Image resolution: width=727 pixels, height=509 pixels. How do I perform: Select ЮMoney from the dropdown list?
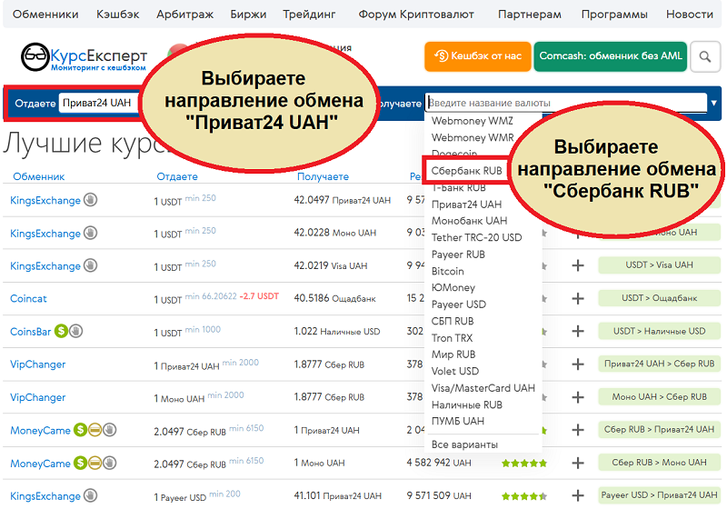tap(453, 288)
